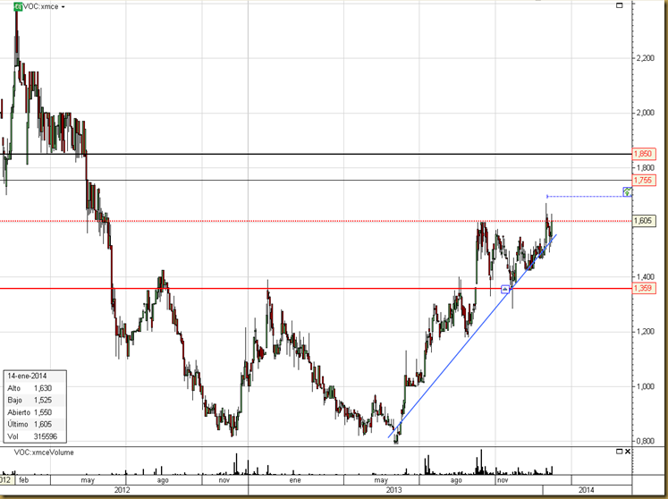Click the 2012 year label on the time axis

coord(123,490)
